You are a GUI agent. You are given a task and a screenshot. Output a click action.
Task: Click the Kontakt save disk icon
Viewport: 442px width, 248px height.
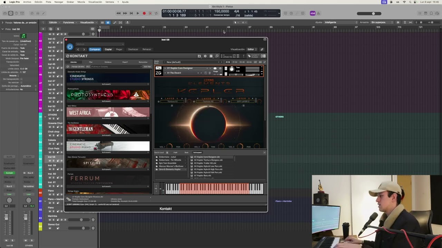199,56
